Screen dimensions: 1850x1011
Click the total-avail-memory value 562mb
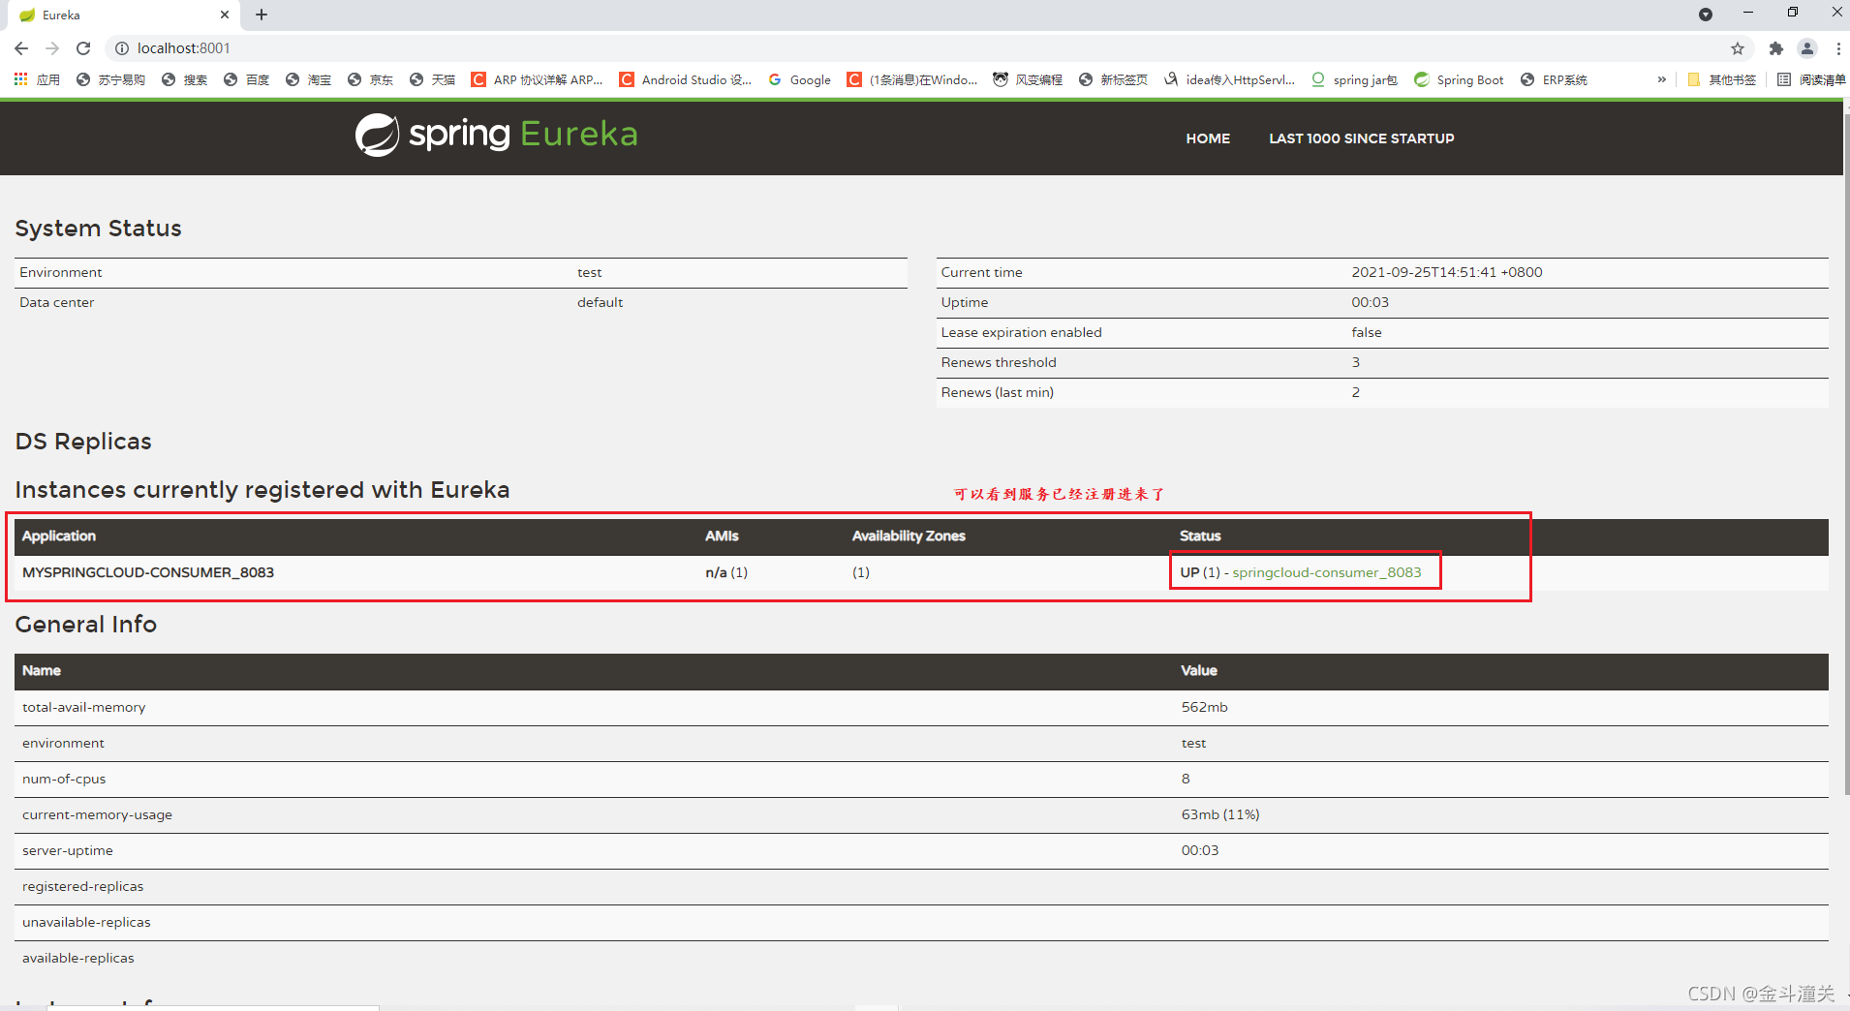[1204, 707]
